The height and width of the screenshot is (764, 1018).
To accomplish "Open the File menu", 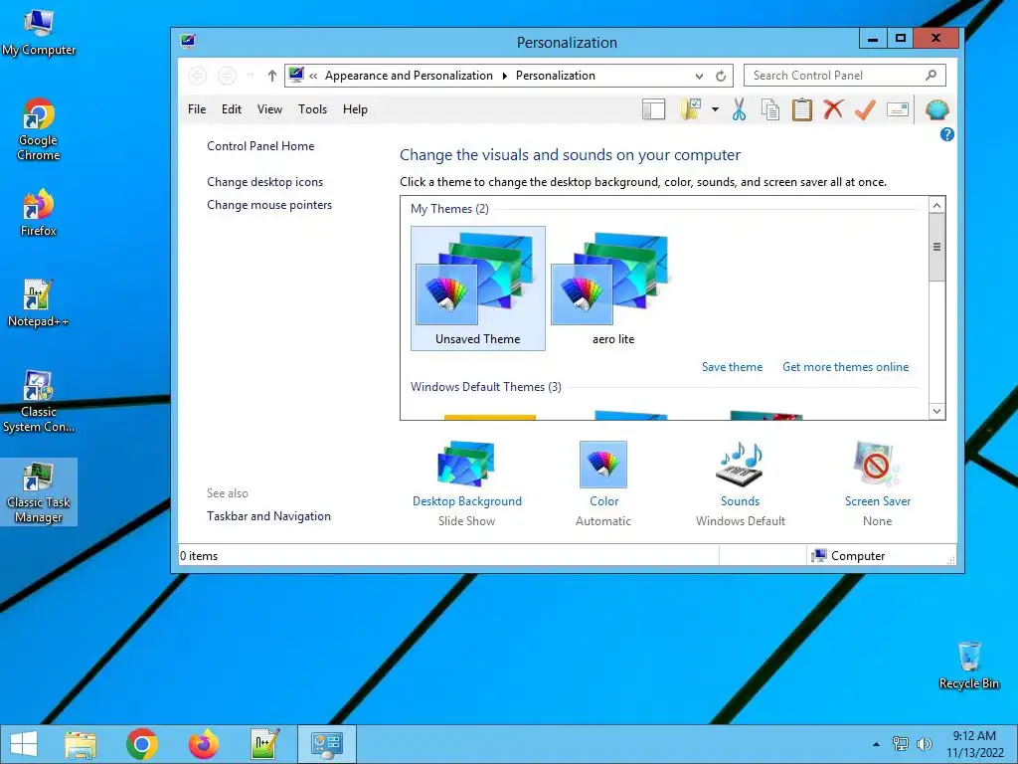I will pos(197,109).
